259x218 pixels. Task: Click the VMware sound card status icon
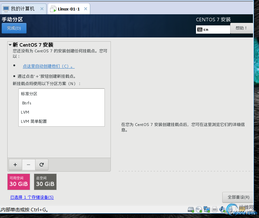222,209
